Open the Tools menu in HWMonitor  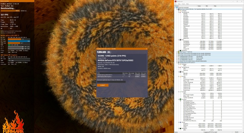click(183, 4)
